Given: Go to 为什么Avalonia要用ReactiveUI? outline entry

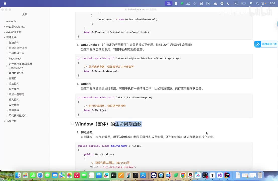Looking at the screenshot, I should [20, 66].
